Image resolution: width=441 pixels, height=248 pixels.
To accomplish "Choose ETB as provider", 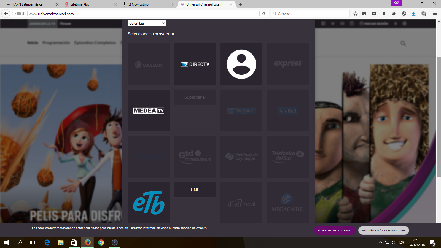I will (x=149, y=203).
